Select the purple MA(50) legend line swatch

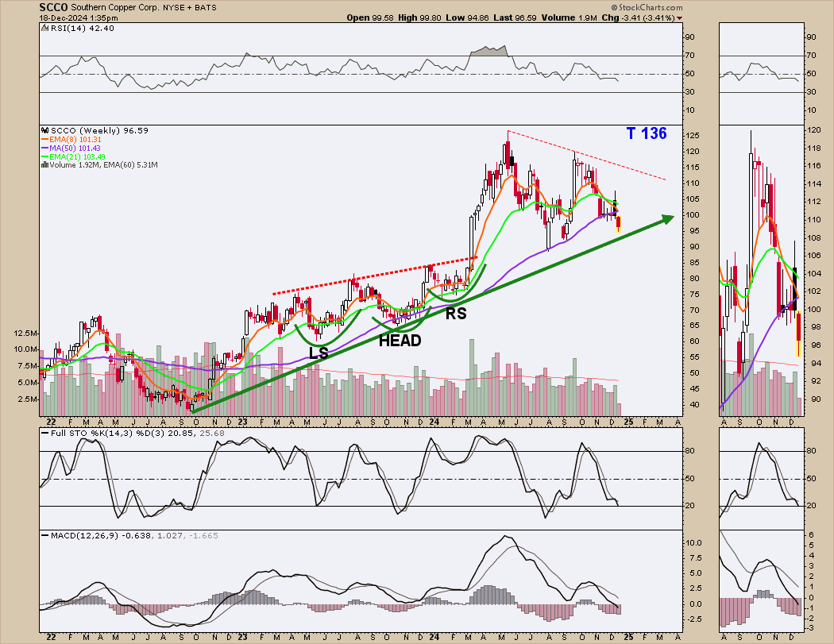pos(45,148)
